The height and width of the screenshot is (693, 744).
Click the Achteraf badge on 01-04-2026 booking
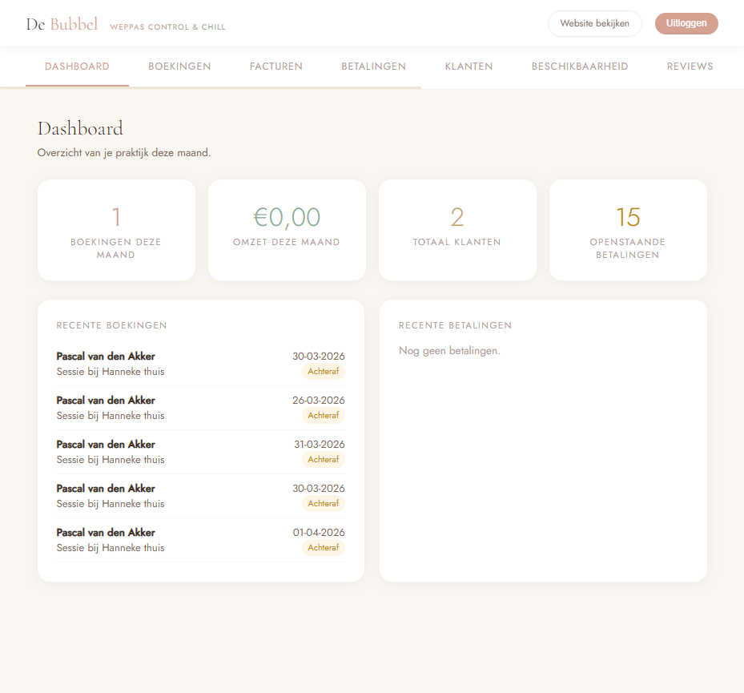[324, 548]
